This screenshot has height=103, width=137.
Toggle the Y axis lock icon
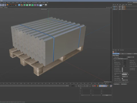[2, 5]
